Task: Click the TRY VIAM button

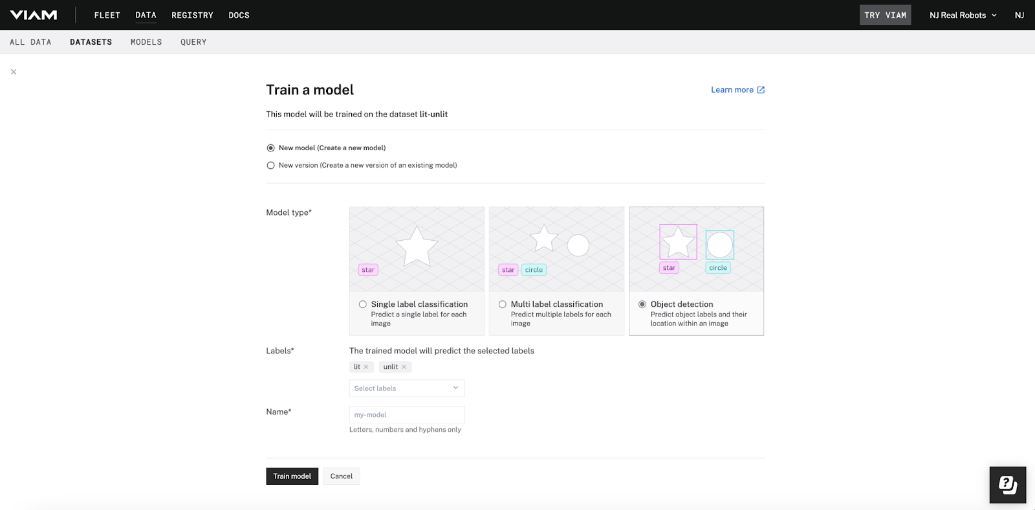Action: pos(886,15)
